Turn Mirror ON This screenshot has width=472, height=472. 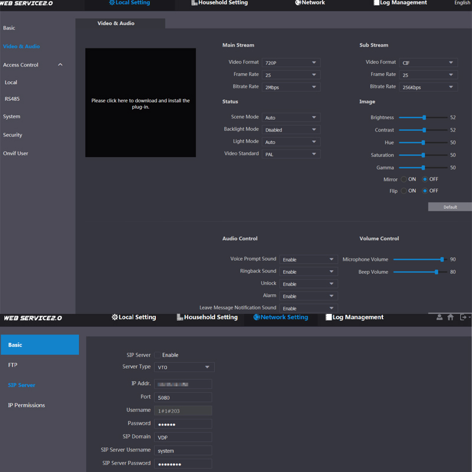pyautogui.click(x=404, y=179)
